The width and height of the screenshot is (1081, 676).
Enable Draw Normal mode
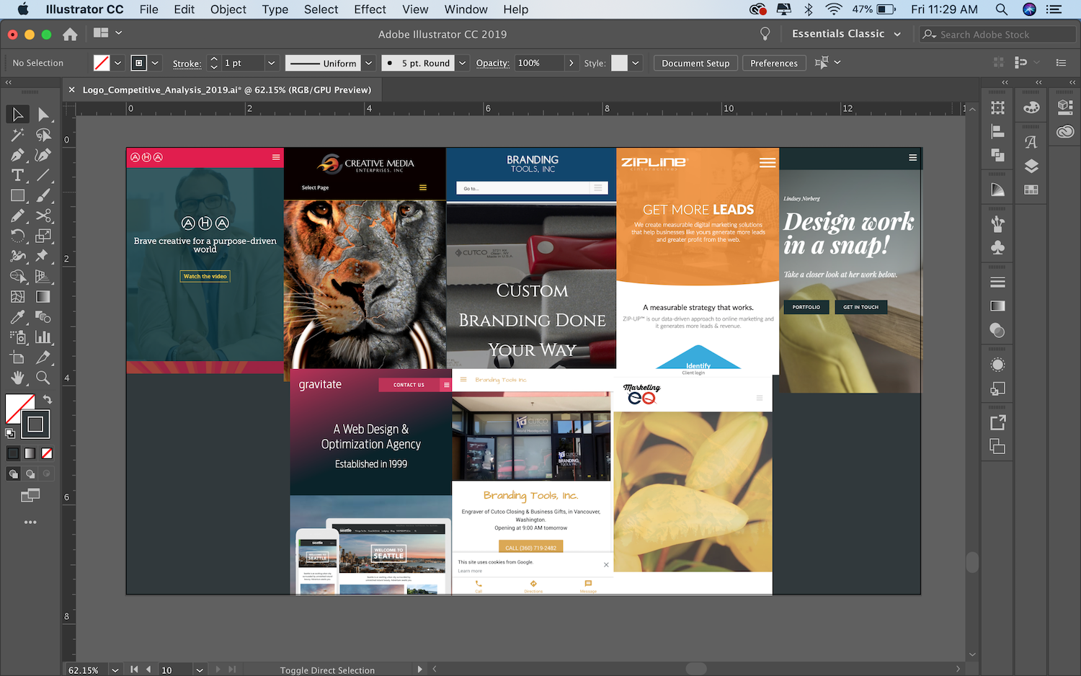click(13, 473)
